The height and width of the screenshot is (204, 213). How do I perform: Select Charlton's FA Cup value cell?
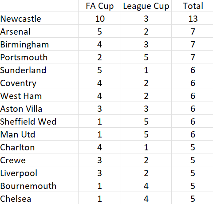(x=100, y=147)
